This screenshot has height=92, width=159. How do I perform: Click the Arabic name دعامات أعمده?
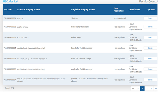point(23,37)
